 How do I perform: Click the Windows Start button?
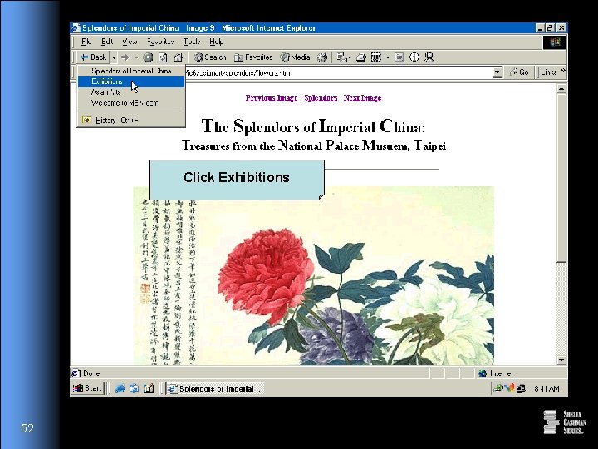click(x=88, y=388)
